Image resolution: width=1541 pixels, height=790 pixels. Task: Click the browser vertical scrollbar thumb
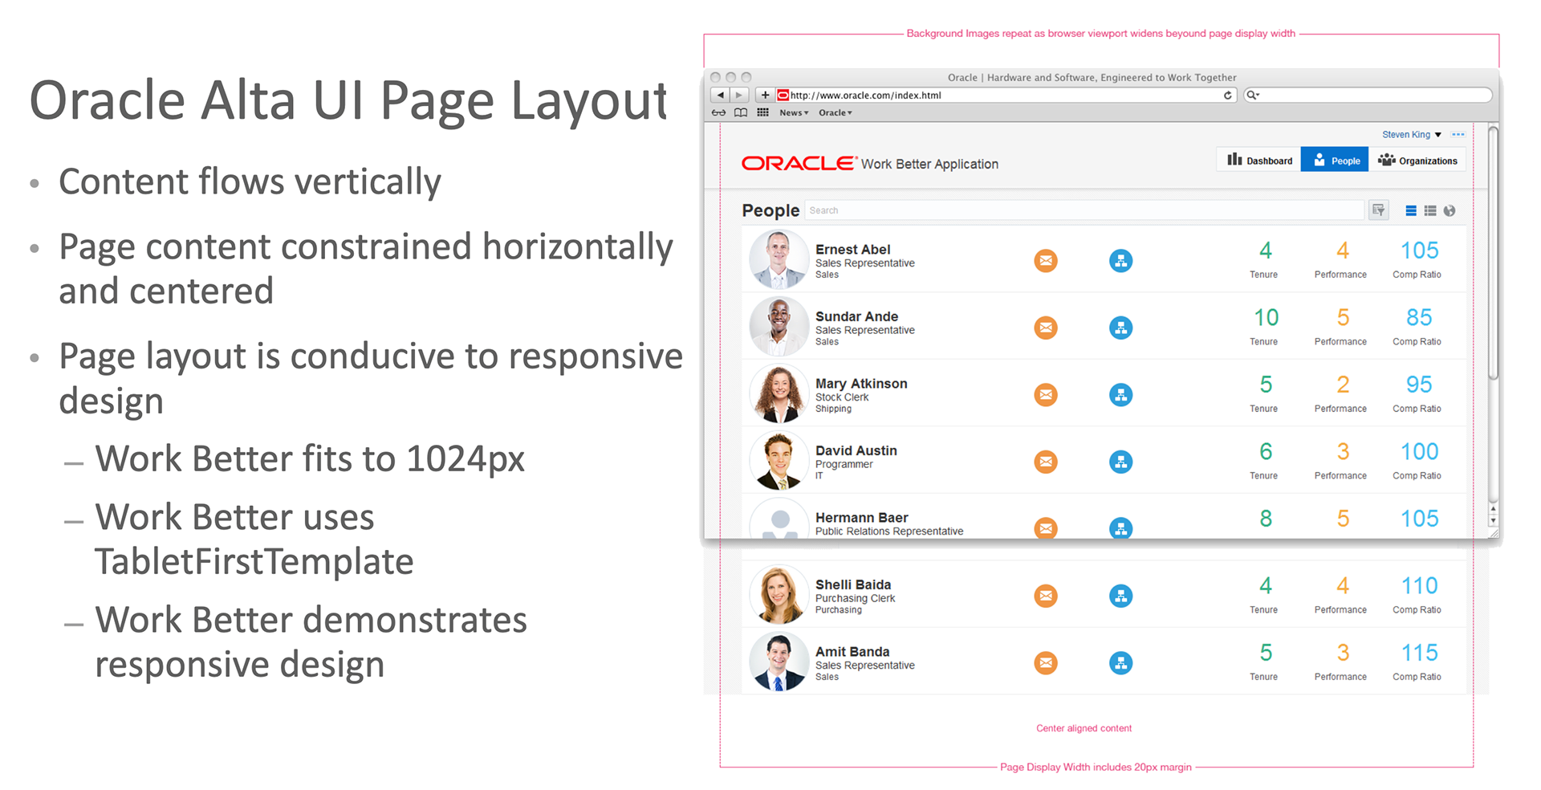point(1493,251)
